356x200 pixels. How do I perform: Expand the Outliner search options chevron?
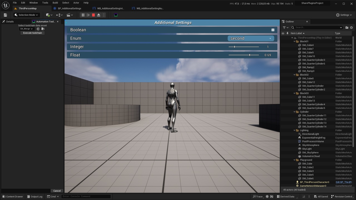coord(341,27)
